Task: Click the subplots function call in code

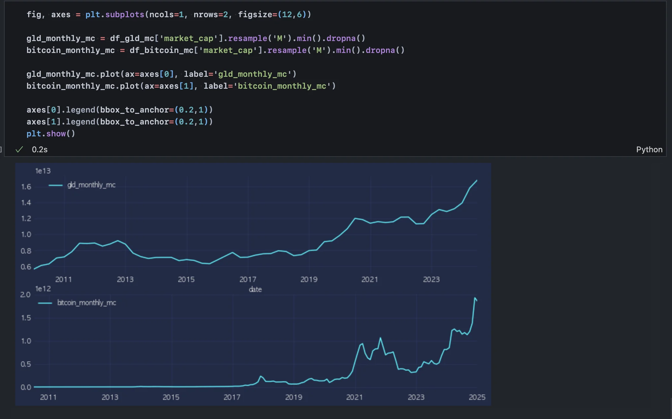Action: click(x=125, y=15)
